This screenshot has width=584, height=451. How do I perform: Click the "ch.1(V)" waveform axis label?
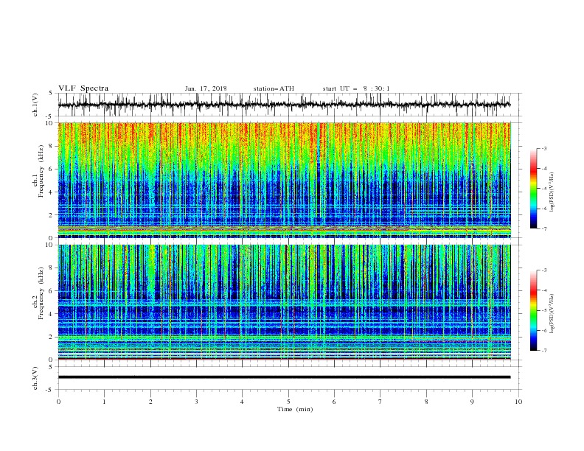(x=35, y=105)
